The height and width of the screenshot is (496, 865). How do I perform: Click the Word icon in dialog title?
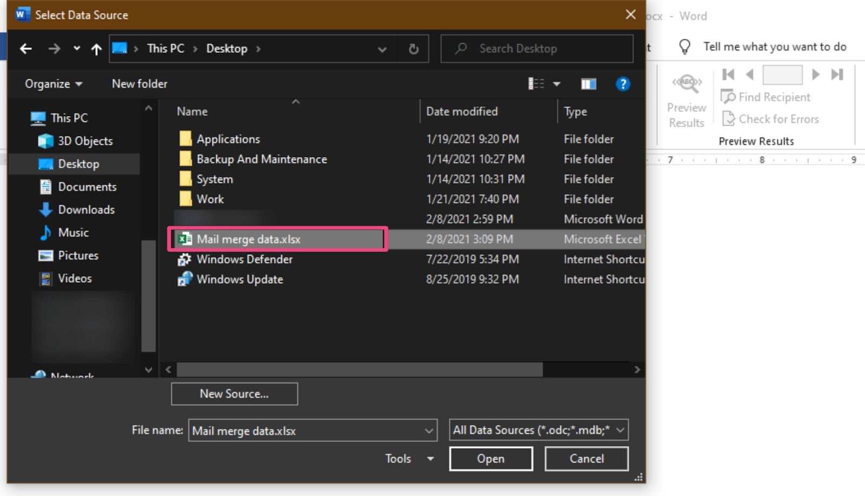[22, 15]
